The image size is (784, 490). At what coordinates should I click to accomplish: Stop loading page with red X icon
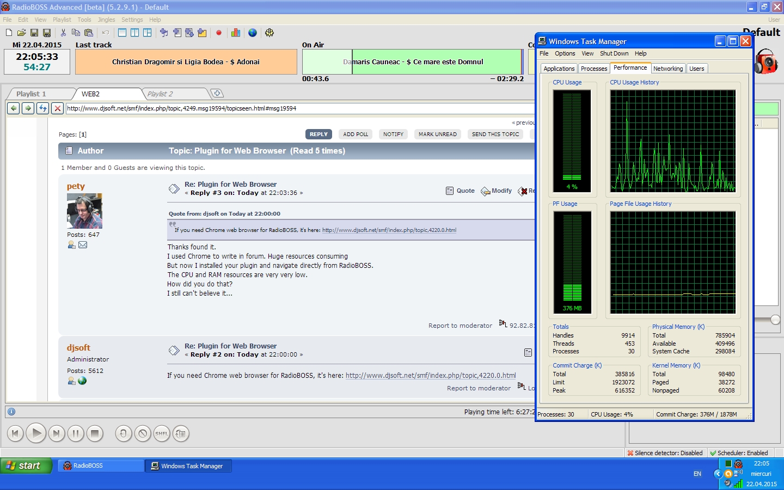click(57, 108)
